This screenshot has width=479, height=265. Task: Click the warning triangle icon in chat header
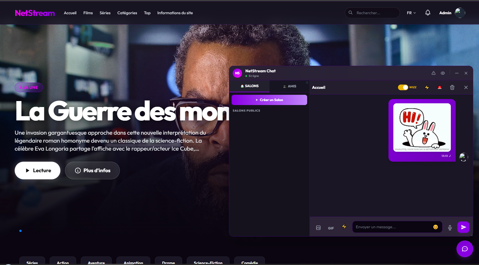[433, 73]
